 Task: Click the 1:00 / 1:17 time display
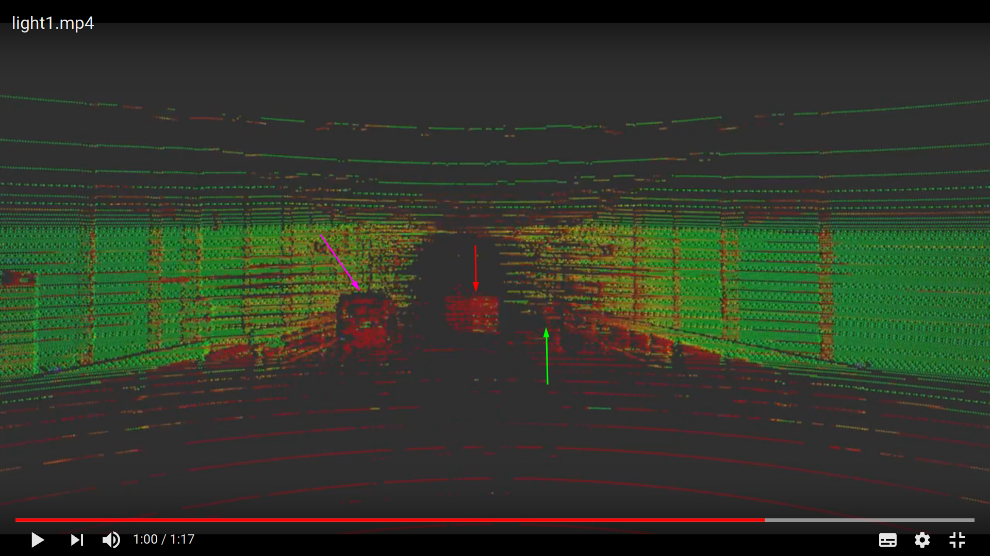[163, 539]
